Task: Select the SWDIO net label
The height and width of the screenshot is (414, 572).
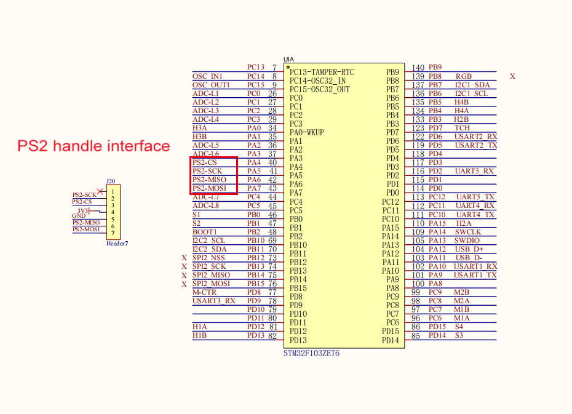Action: coord(467,241)
